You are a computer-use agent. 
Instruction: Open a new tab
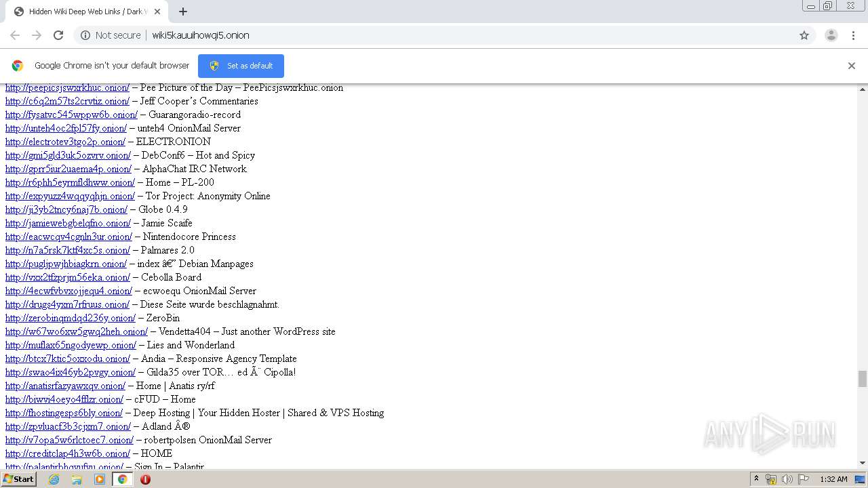(183, 12)
